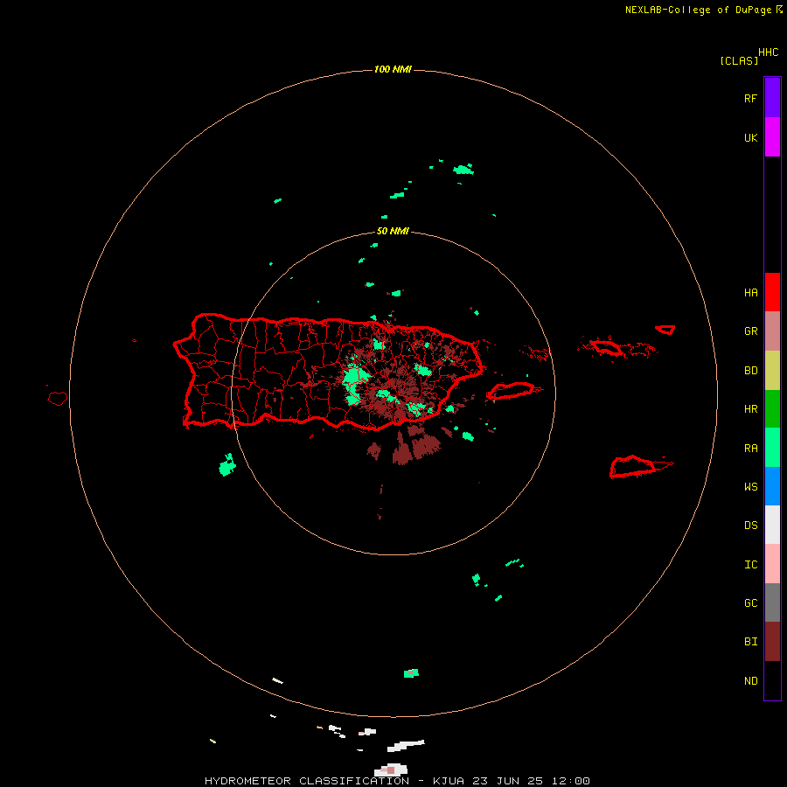Click the "IC" legend label
The image size is (787, 787).
[750, 565]
